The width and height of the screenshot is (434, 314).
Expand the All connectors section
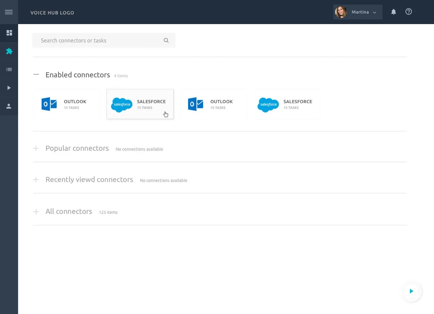coord(36,212)
